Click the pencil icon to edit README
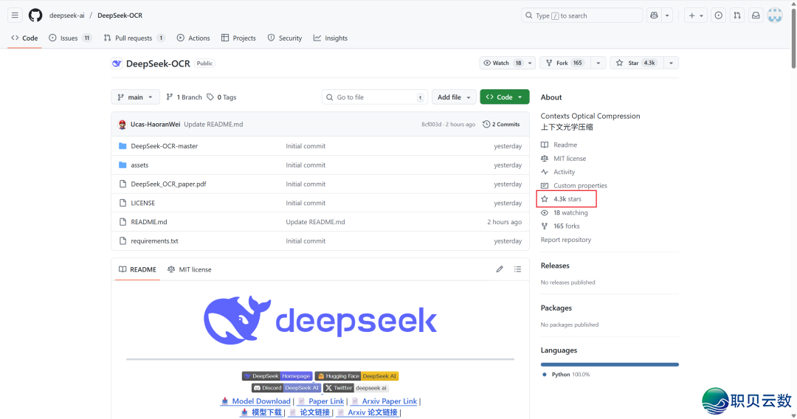 pyautogui.click(x=500, y=269)
